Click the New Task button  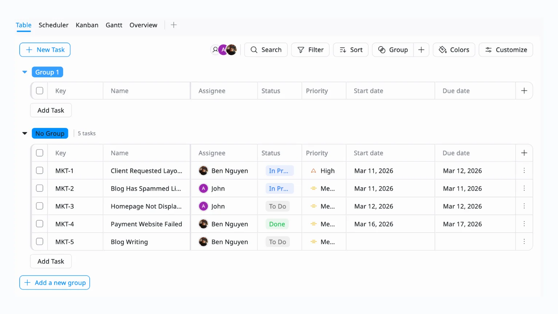click(45, 50)
